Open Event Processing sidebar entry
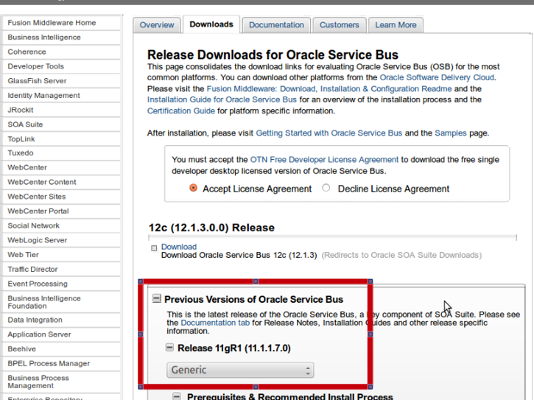534x400 pixels. point(61,284)
